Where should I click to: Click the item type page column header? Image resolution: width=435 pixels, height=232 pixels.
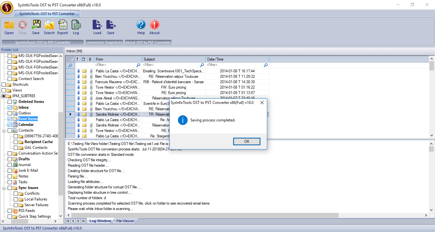pos(84,59)
